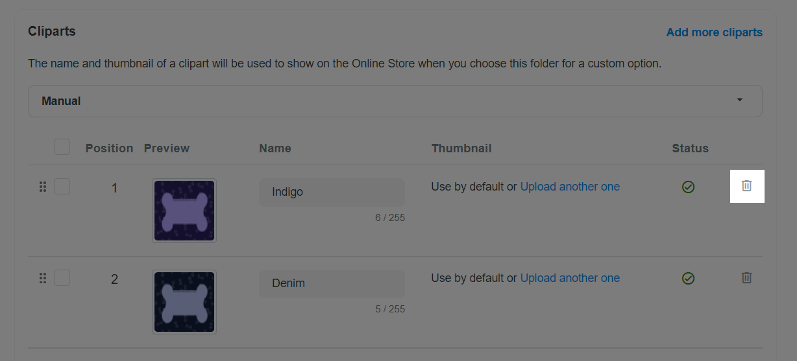Open the Manual sort order dropdown

(x=395, y=101)
